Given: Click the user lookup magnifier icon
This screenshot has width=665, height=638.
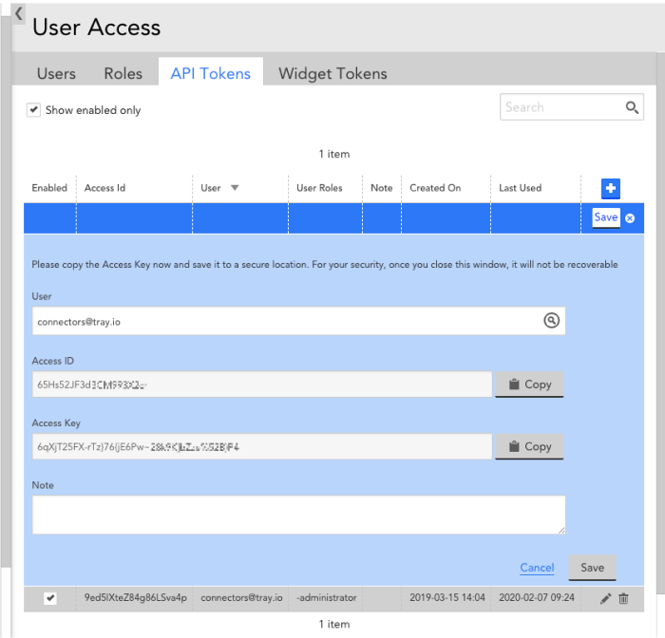Looking at the screenshot, I should [551, 321].
